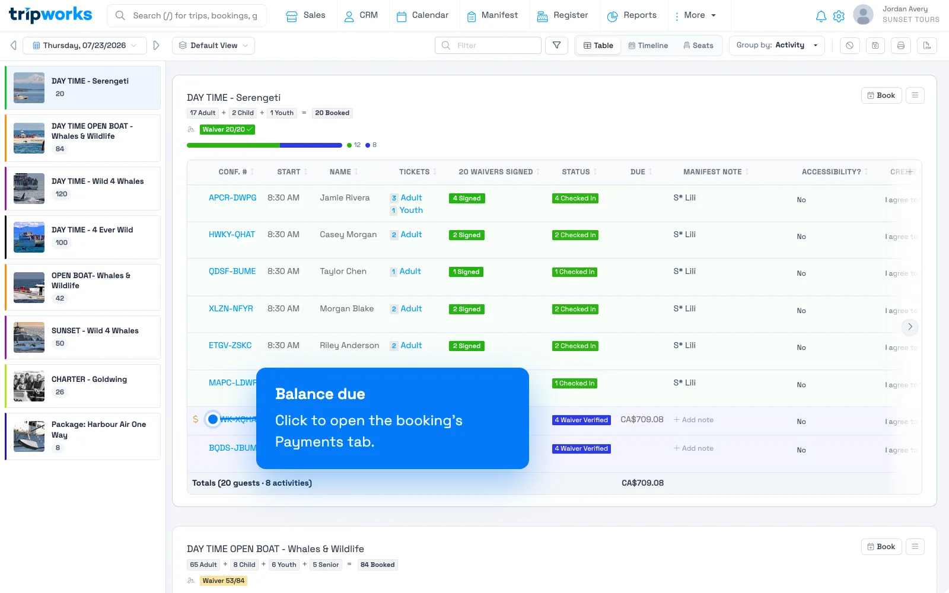This screenshot has width=949, height=593.
Task: Select DAY TIME - Wild 4 Whales sidebar card
Action: (83, 189)
